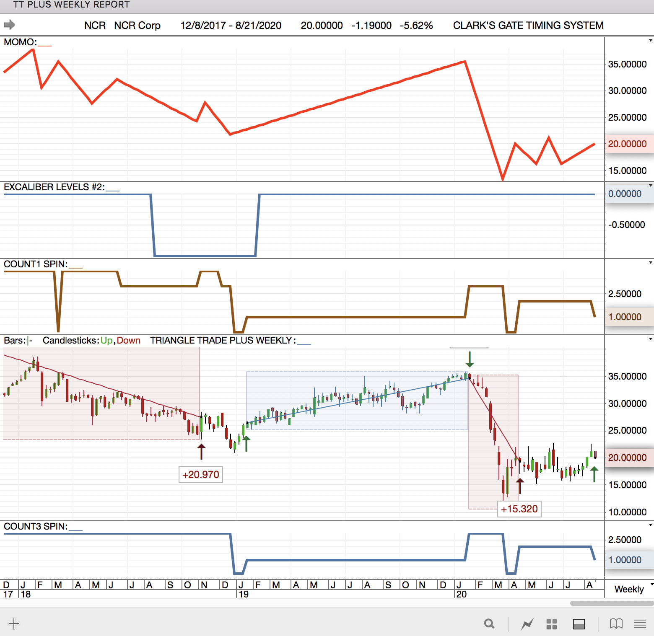This screenshot has width=654, height=636.
Task: Click the COUNT1 SPIN indicator label
Action: pos(36,264)
